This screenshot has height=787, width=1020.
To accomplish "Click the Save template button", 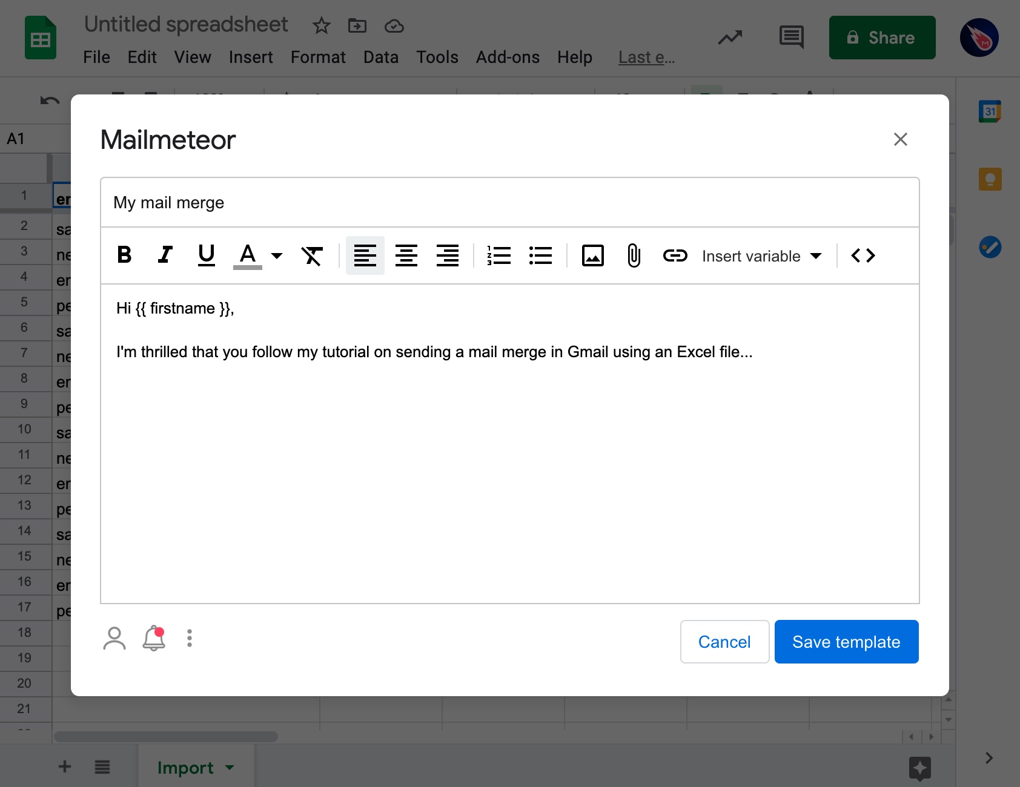I will pos(847,642).
